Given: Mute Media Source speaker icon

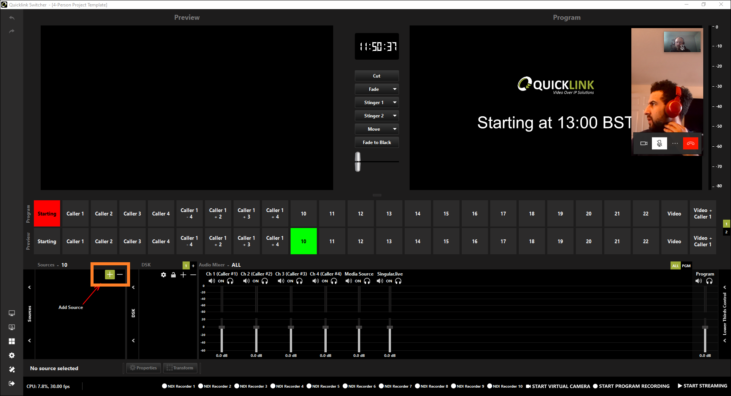Looking at the screenshot, I should (x=349, y=281).
